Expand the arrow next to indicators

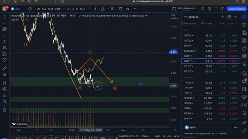(x=108, y=9)
